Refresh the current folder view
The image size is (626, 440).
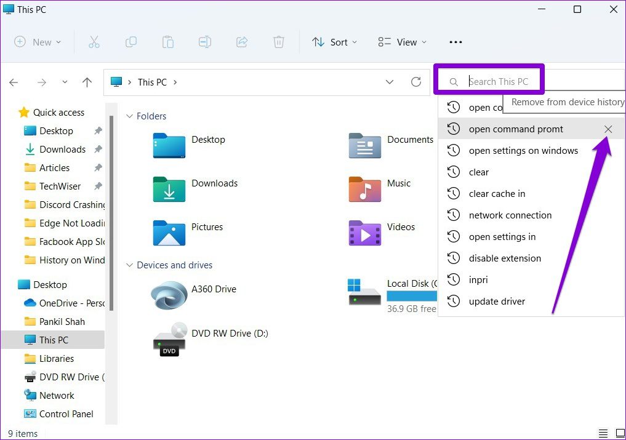(416, 82)
